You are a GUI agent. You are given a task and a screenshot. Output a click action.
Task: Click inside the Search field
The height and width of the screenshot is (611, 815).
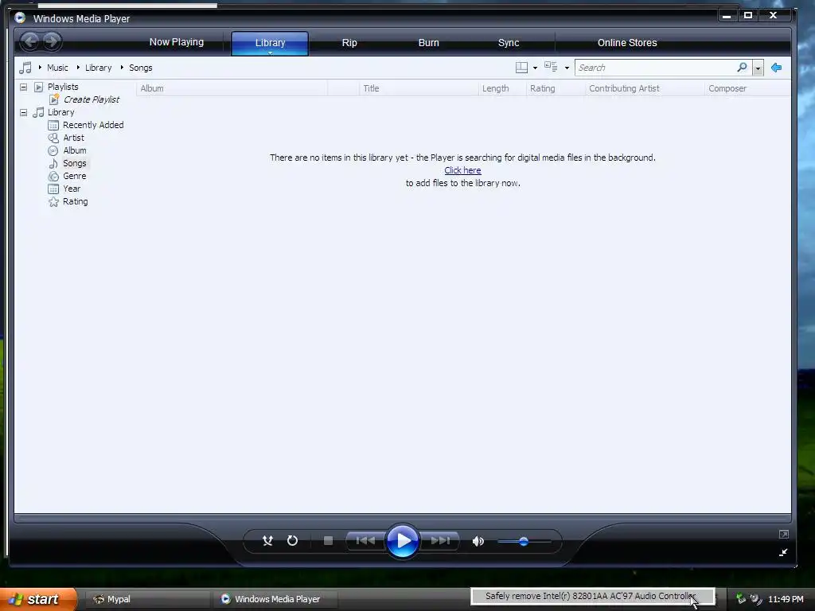[x=655, y=68]
